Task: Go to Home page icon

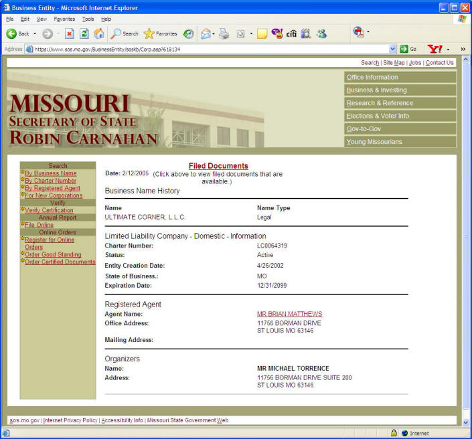Action: pyautogui.click(x=98, y=33)
